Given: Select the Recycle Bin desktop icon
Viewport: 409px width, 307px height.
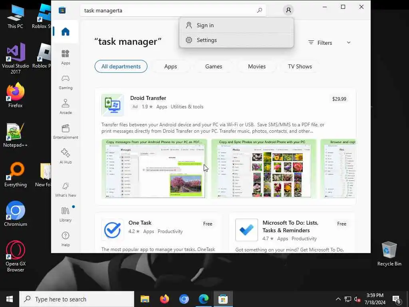Looking at the screenshot, I should [x=389, y=254].
